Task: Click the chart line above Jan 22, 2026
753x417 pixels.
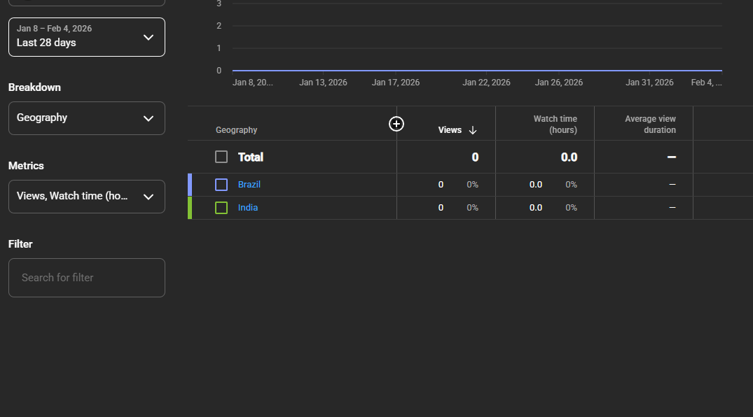Action: tap(486, 71)
